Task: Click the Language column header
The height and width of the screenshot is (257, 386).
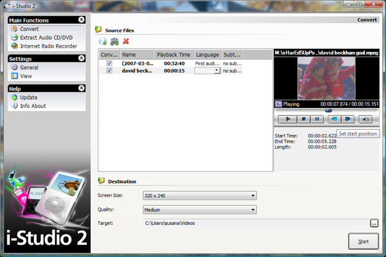Action: (208, 55)
